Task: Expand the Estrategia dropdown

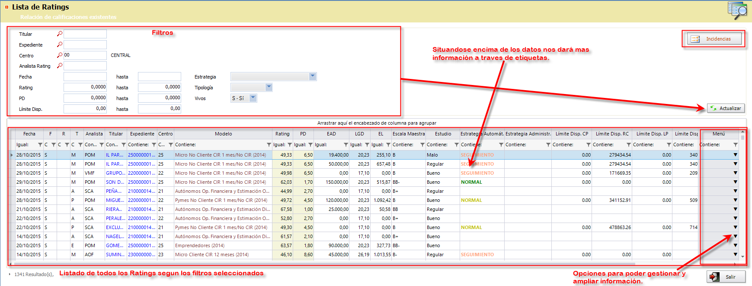Action: click(x=313, y=76)
